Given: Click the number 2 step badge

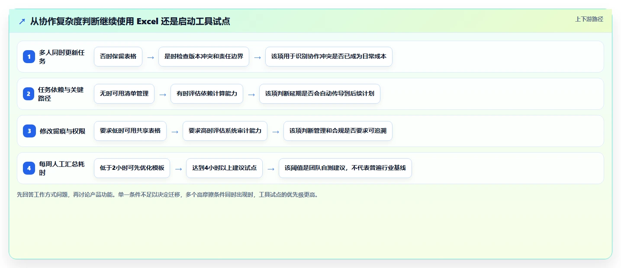Looking at the screenshot, I should coord(29,94).
